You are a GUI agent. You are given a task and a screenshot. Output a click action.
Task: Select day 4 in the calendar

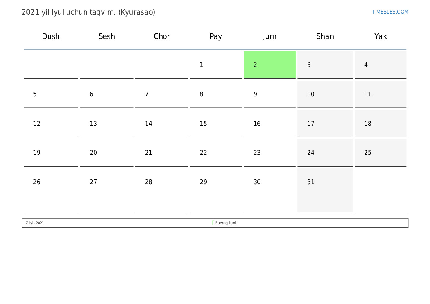(x=381, y=65)
